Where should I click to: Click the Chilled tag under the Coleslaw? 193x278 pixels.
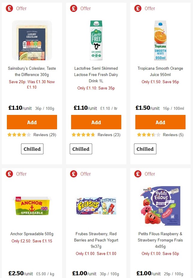coord(32,149)
